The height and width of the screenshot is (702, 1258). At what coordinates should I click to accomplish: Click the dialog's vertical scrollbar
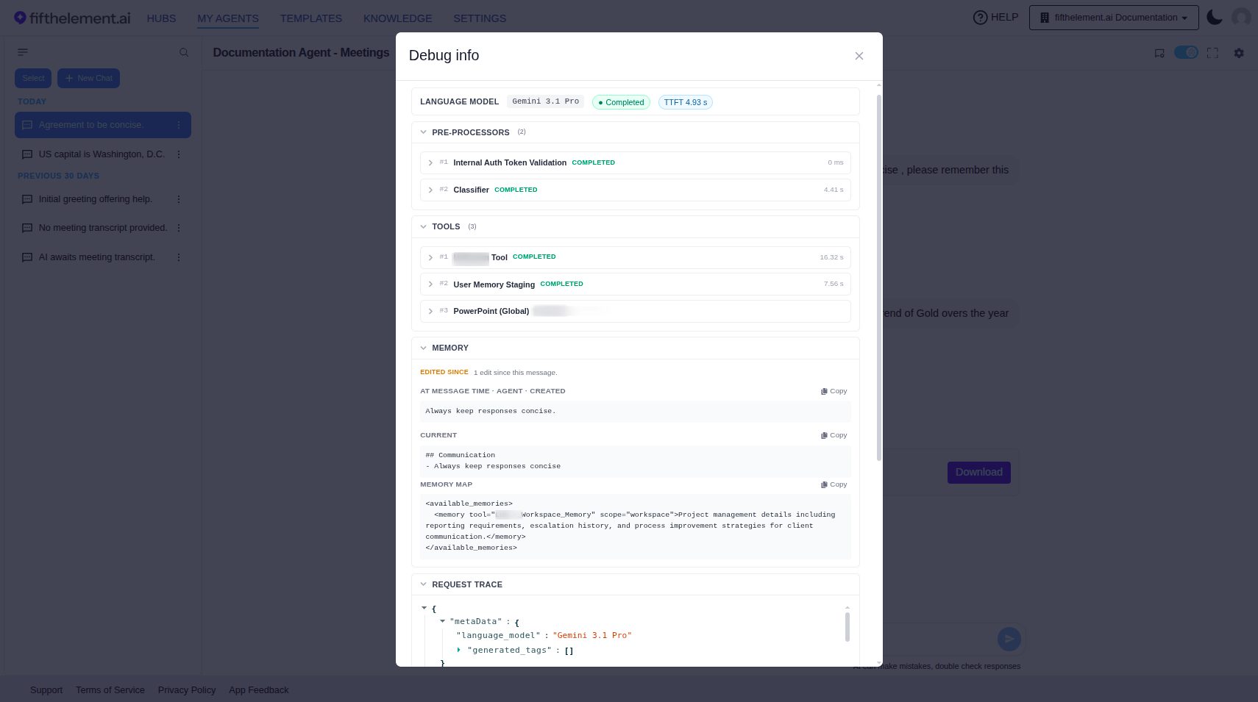pyautogui.click(x=879, y=277)
